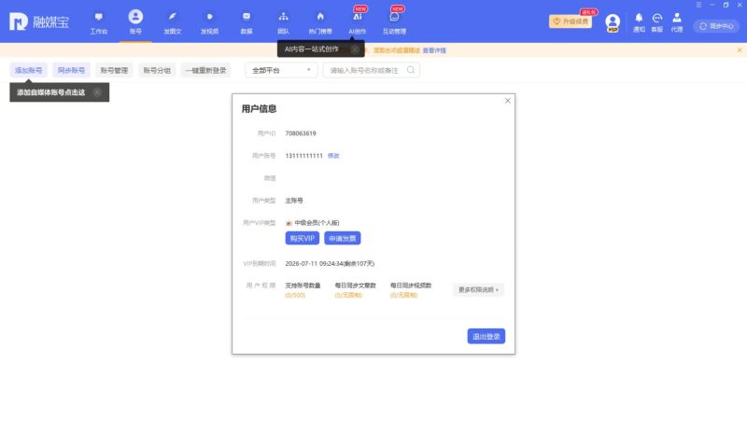Open the 同步中心 sync center button
Viewport: 747px width, 447px height.
[716, 26]
